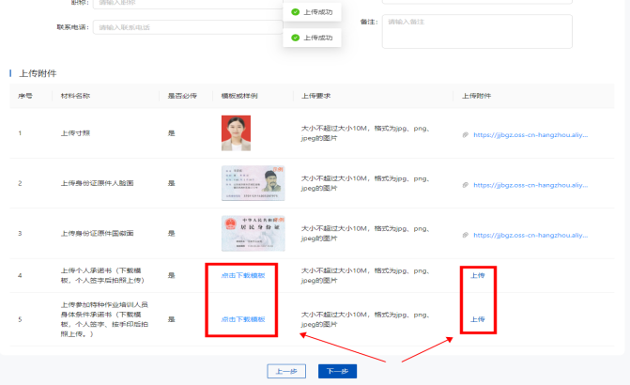
Task: Open the 上传寸照 sample portrait thumbnail
Action: click(x=236, y=133)
